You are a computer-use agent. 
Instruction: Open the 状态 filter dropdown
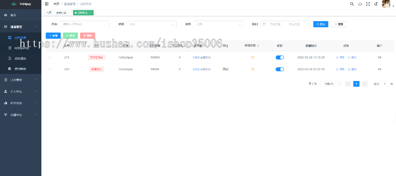151,24
